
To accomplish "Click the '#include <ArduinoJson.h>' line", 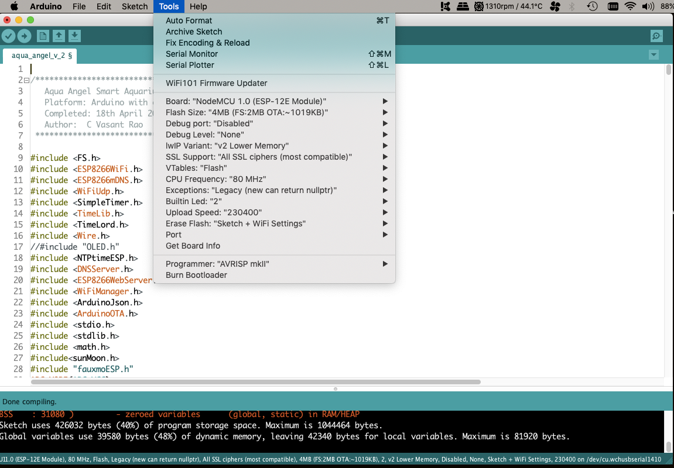I will click(87, 302).
